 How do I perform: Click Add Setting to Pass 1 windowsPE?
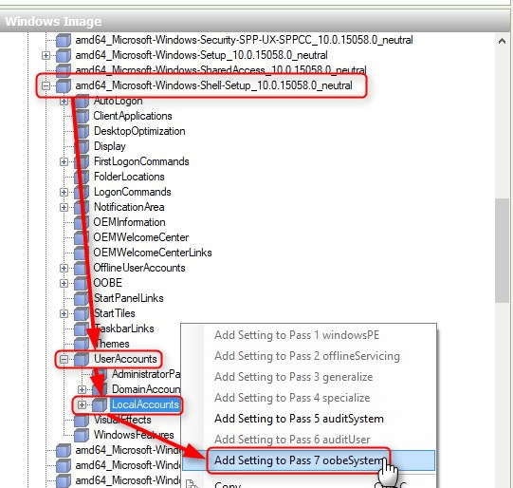[x=308, y=335]
